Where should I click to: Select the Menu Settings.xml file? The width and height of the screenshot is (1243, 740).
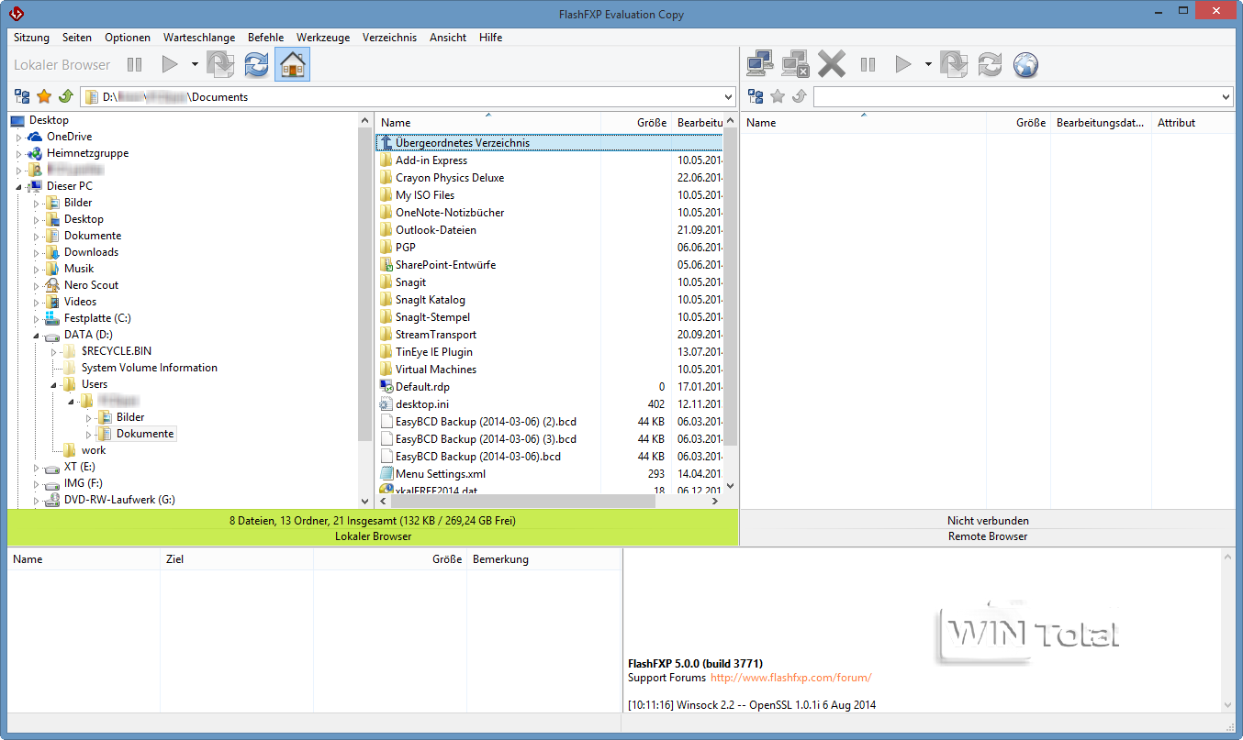[x=441, y=474]
